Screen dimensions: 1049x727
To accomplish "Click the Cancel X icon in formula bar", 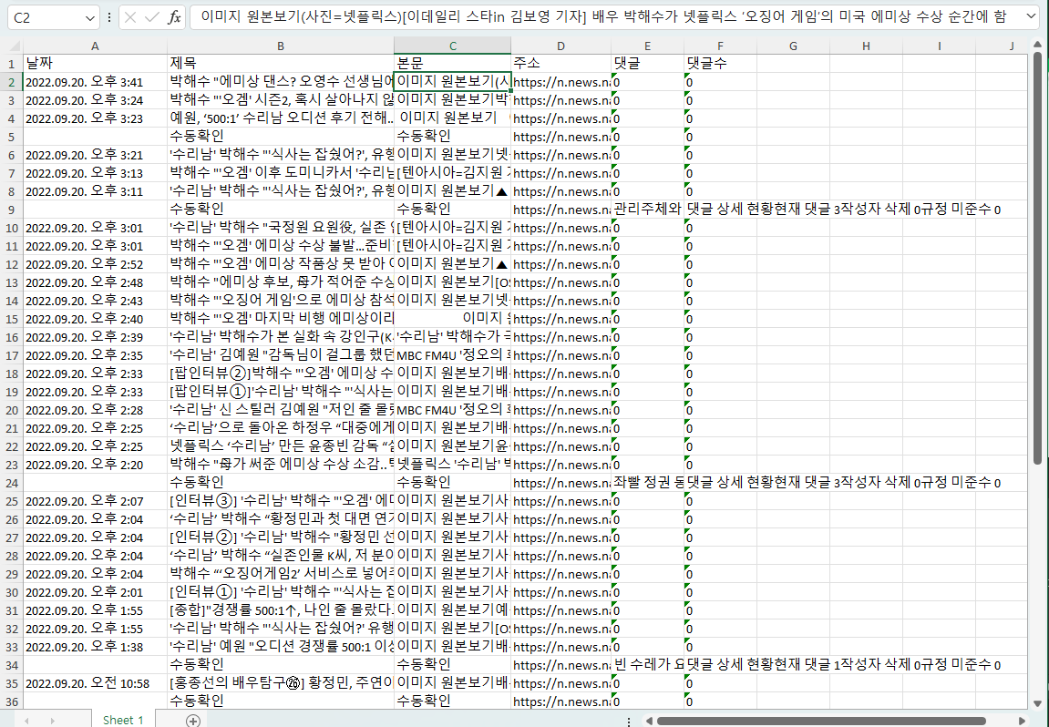I will pyautogui.click(x=131, y=17).
